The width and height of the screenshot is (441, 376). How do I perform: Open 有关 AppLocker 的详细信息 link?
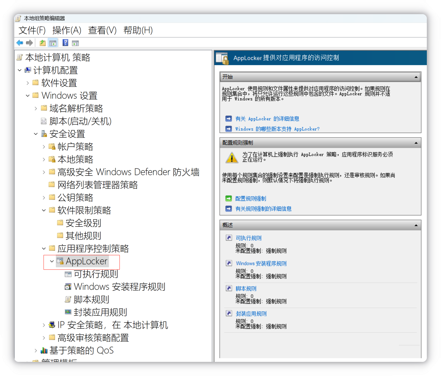267,119
